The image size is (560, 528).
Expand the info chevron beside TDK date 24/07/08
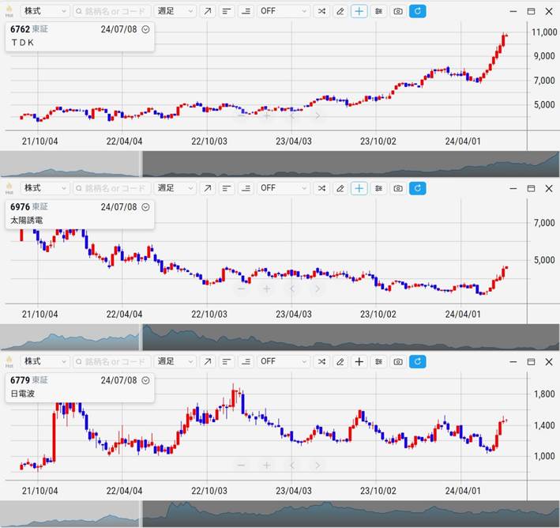(x=146, y=29)
